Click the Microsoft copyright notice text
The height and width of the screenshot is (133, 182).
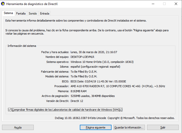coord(141,118)
